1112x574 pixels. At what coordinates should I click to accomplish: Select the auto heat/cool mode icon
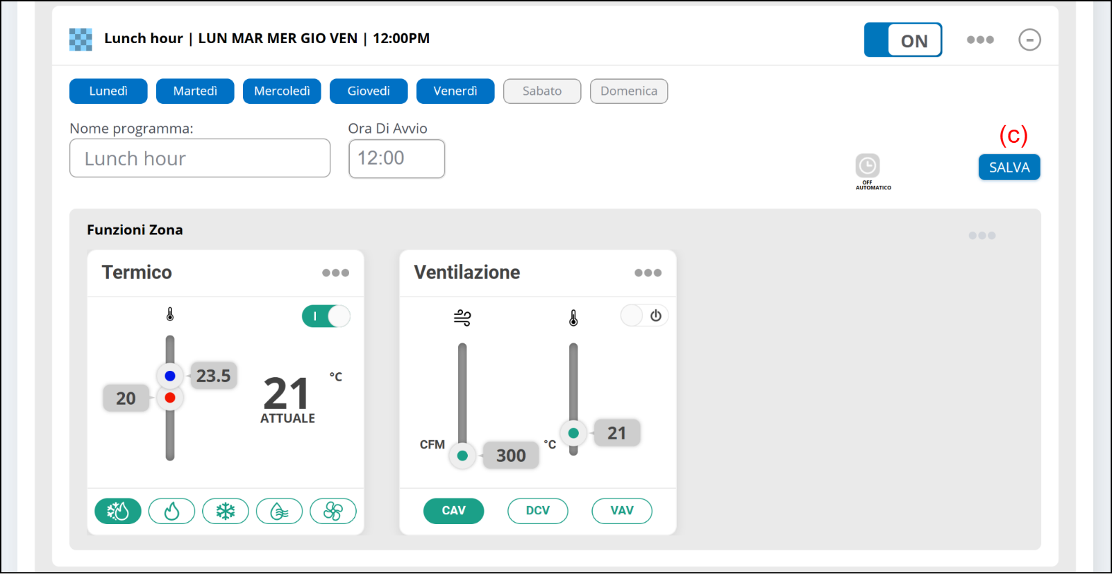point(118,512)
